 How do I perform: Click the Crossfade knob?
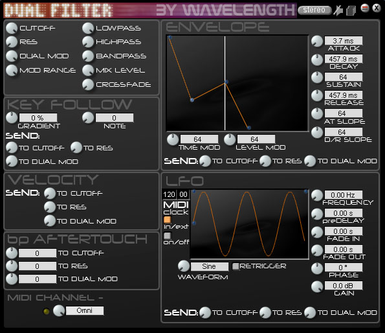(x=88, y=85)
